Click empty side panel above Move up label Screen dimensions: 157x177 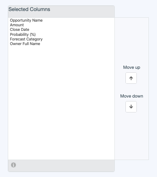pyautogui.click(x=131, y=41)
